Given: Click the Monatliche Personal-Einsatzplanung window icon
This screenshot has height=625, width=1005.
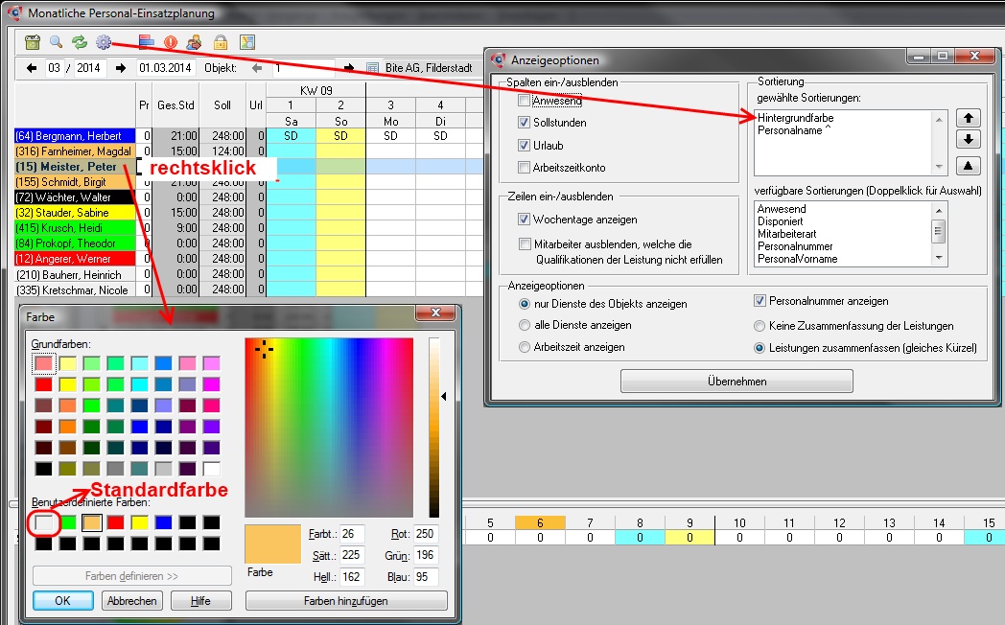Looking at the screenshot, I should click(x=14, y=12).
